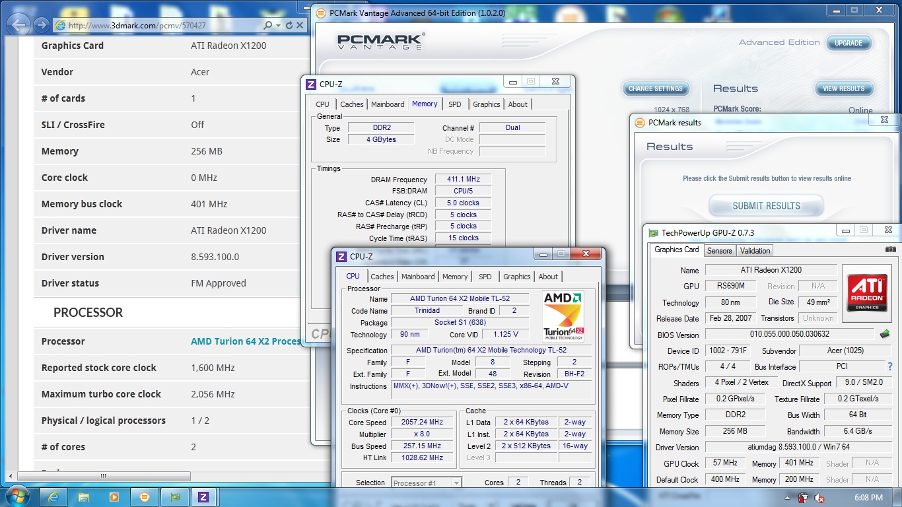The width and height of the screenshot is (902, 507).
Task: Click the SUBMIT RESULTS button
Action: [x=766, y=206]
